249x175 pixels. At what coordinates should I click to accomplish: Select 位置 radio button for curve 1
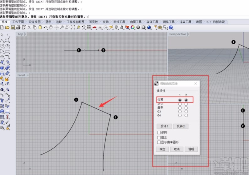pyautogui.click(x=180, y=100)
